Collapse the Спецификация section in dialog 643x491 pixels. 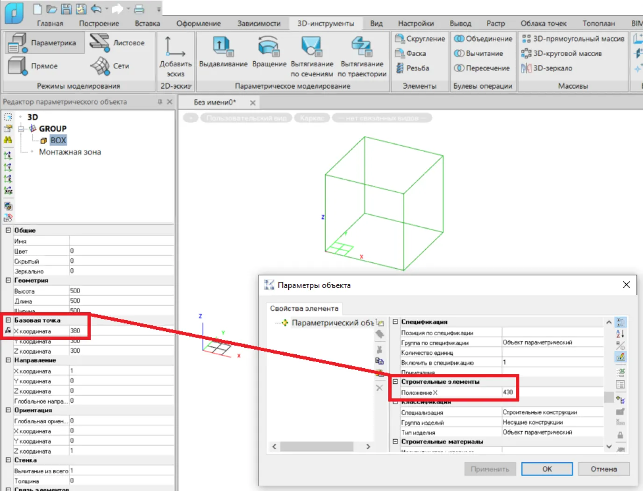pyautogui.click(x=395, y=322)
